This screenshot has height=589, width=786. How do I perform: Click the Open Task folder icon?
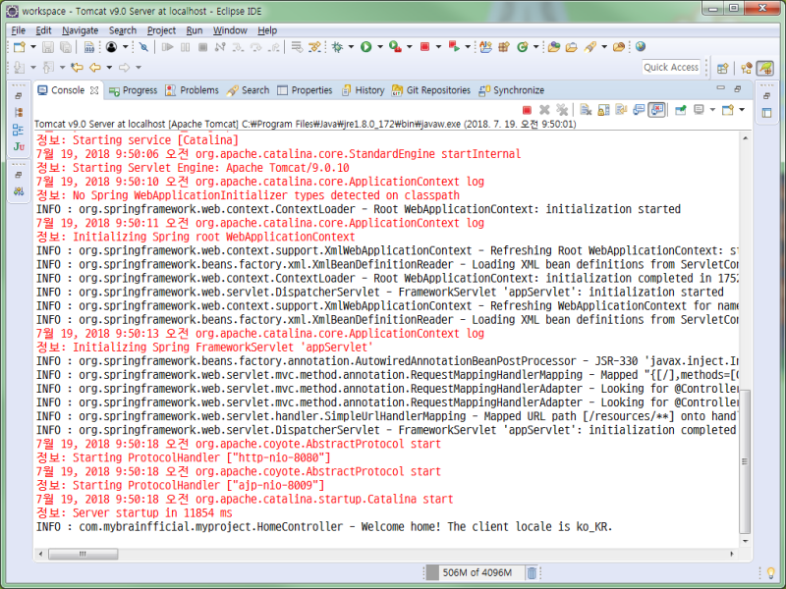tap(572, 47)
